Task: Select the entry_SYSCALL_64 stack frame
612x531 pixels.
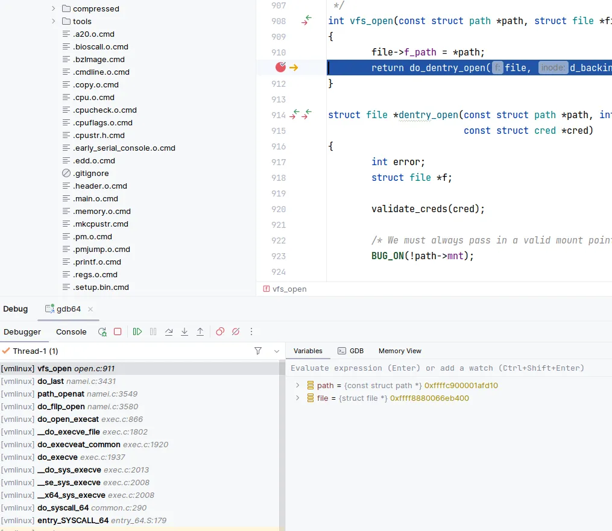Action: pos(139,521)
